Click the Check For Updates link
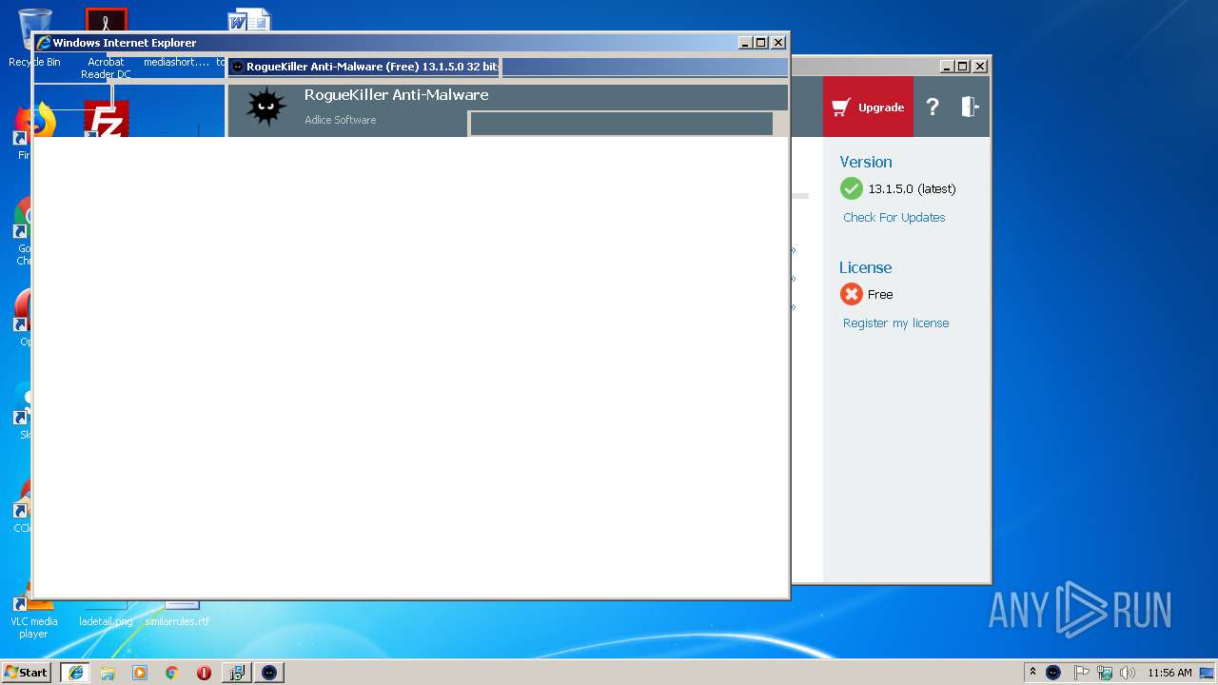Viewport: 1218px width, 685px height. coord(894,217)
